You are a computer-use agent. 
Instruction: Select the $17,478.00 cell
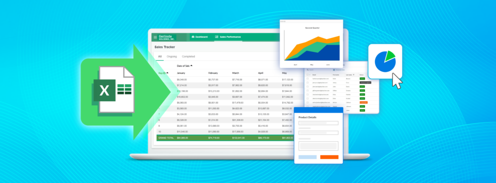tap(238, 102)
